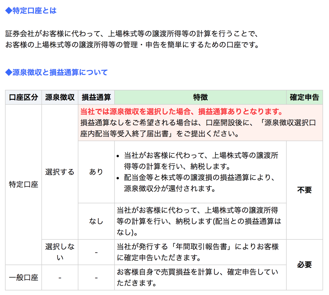
Task: Click the 口座区分 column header
Action: [24, 97]
